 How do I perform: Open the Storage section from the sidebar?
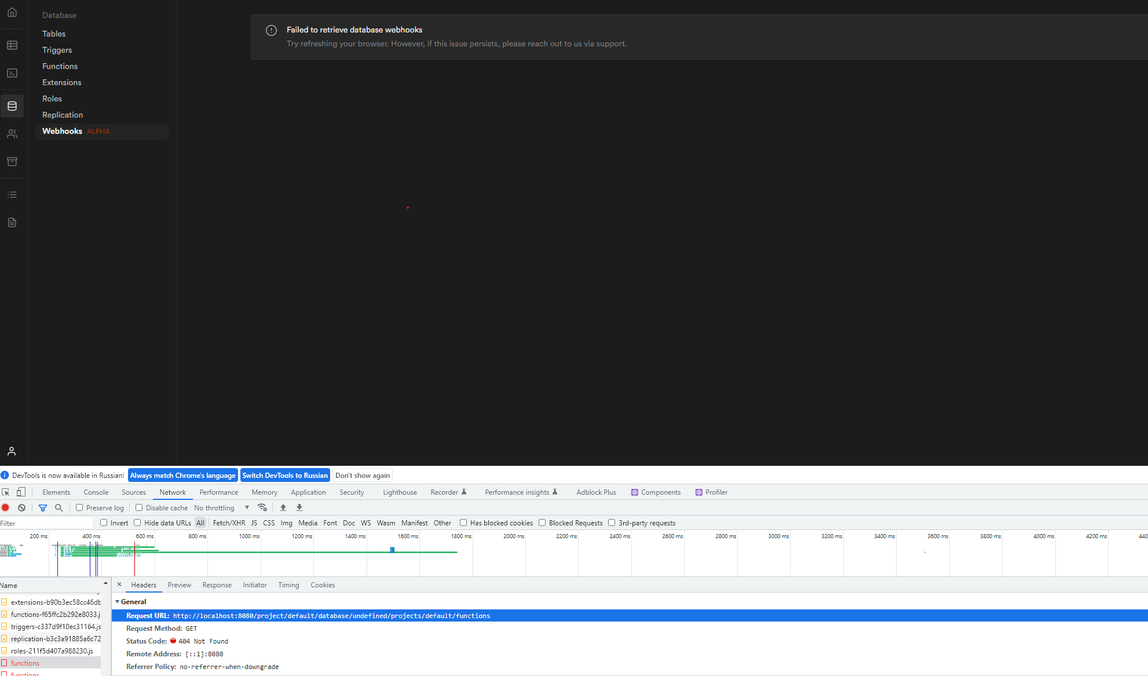click(x=12, y=162)
